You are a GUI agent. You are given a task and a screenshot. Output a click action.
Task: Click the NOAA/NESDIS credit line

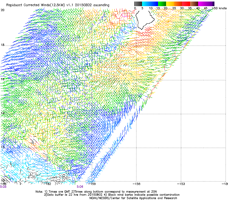133,198
